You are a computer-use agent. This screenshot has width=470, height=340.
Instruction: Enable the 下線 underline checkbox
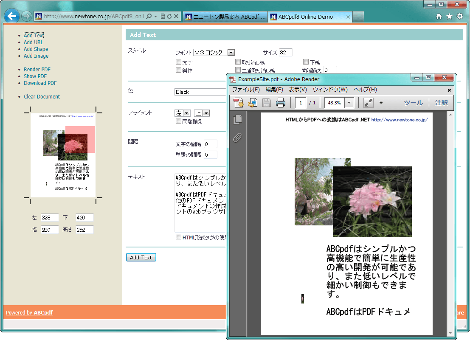point(306,62)
